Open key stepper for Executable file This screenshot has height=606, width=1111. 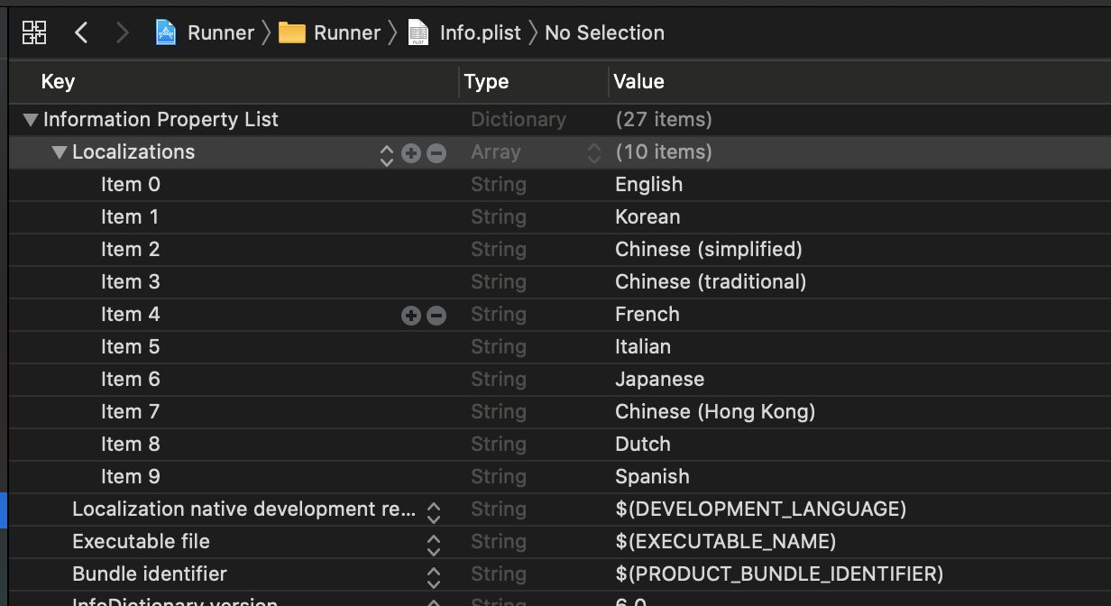pos(434,545)
